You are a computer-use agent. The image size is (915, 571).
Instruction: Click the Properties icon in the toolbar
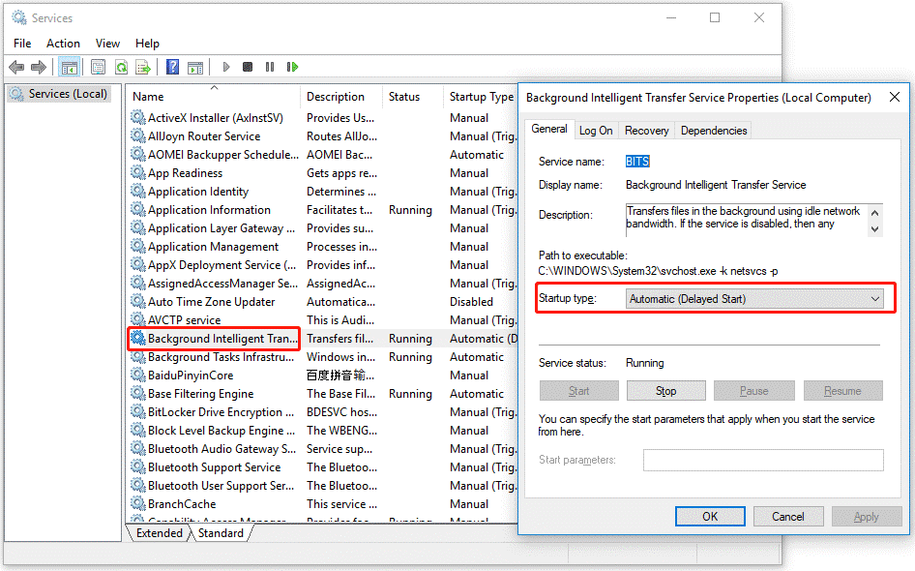97,66
